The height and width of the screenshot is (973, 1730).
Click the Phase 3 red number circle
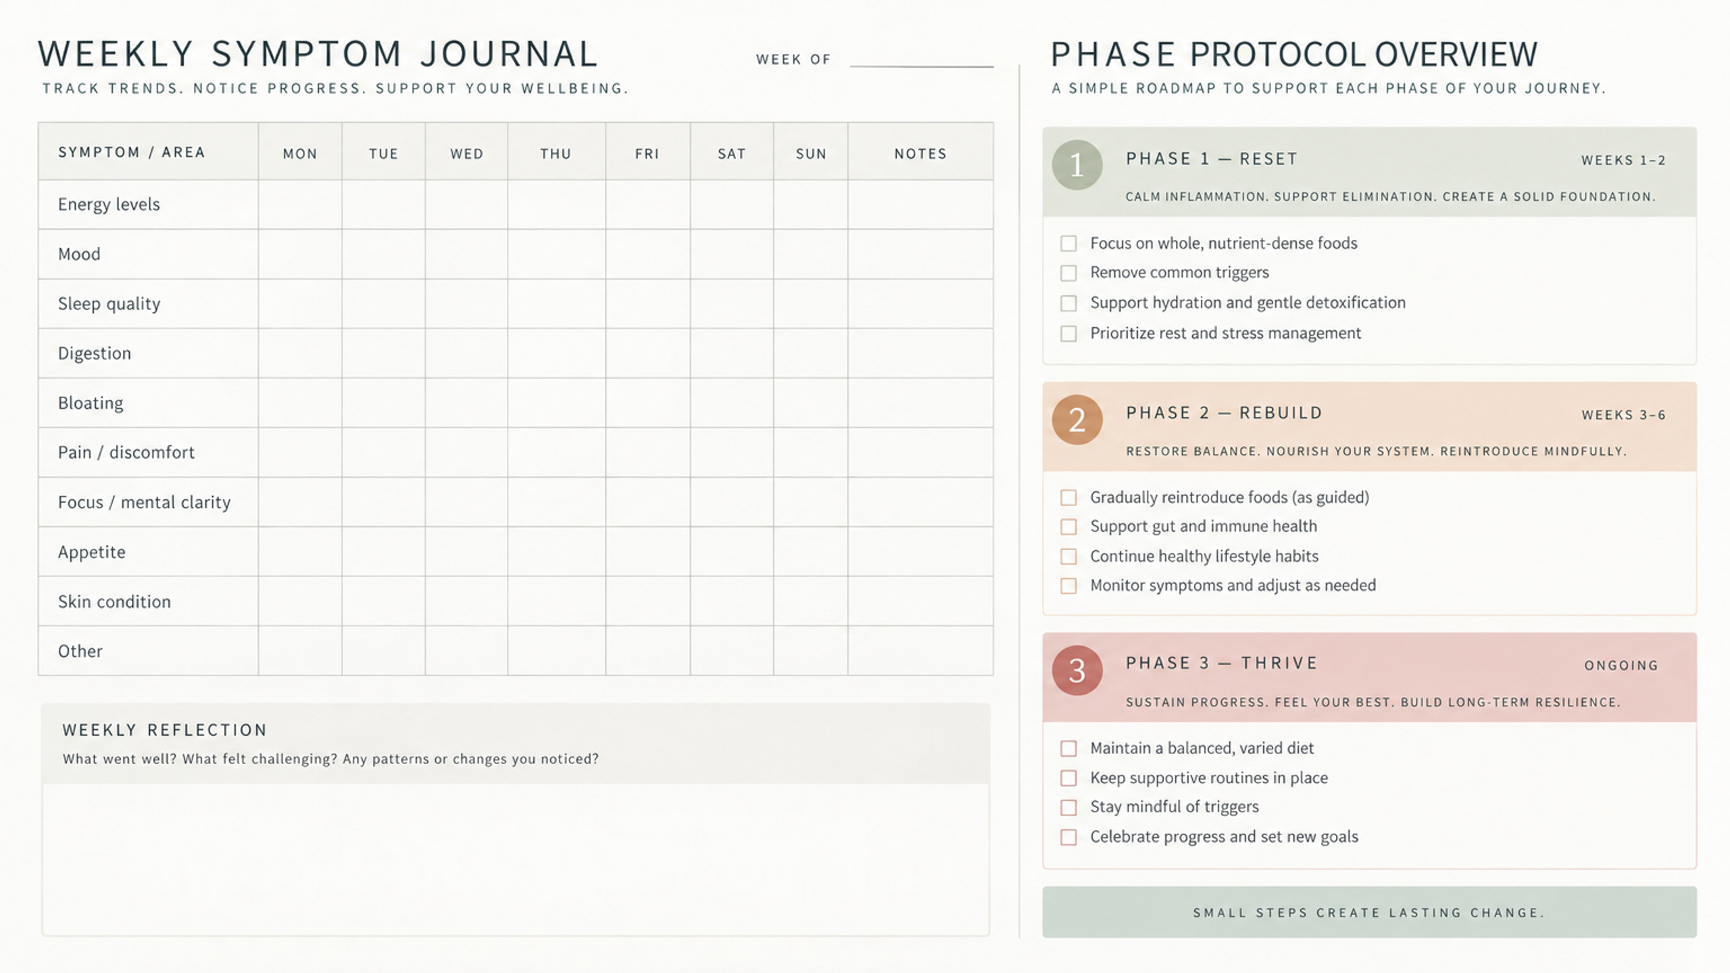pos(1077,670)
